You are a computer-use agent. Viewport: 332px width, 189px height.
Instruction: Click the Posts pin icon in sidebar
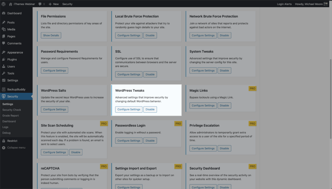click(4, 22)
